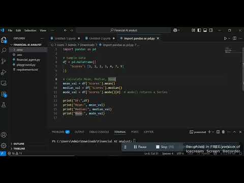Click the Admin breadcrumb segment
The height and width of the screenshot is (183, 244).
pos(72,45)
